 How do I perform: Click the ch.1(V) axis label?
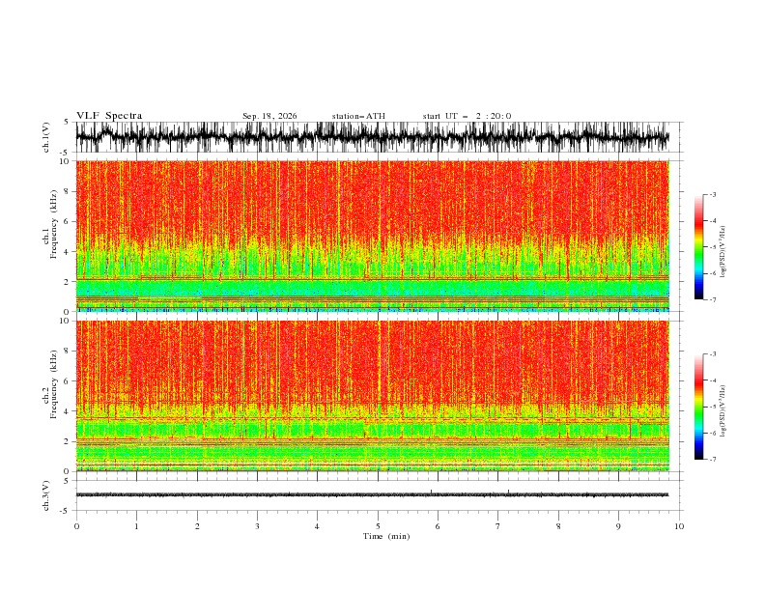click(x=45, y=137)
